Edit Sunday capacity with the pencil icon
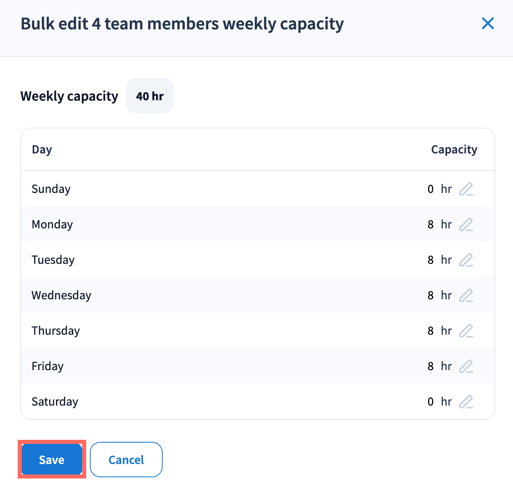The image size is (513, 493). pos(466,189)
